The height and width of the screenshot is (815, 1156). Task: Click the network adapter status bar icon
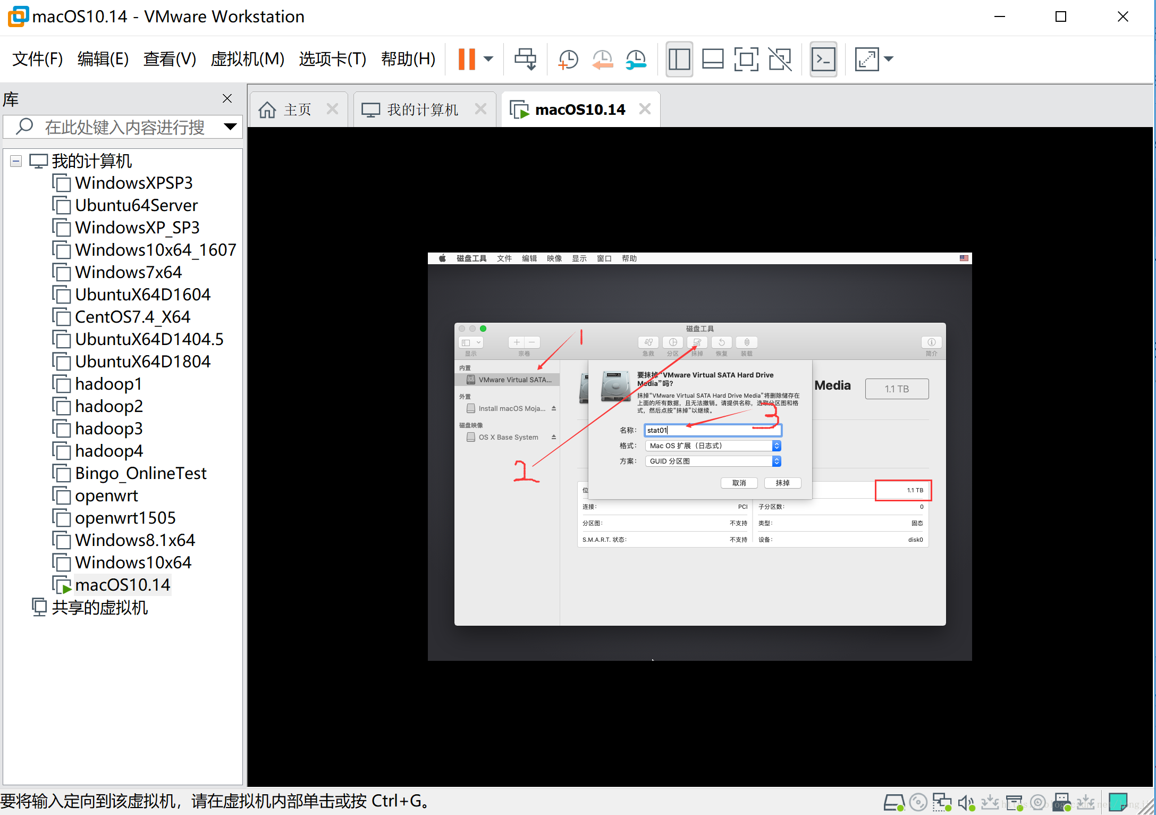point(942,802)
